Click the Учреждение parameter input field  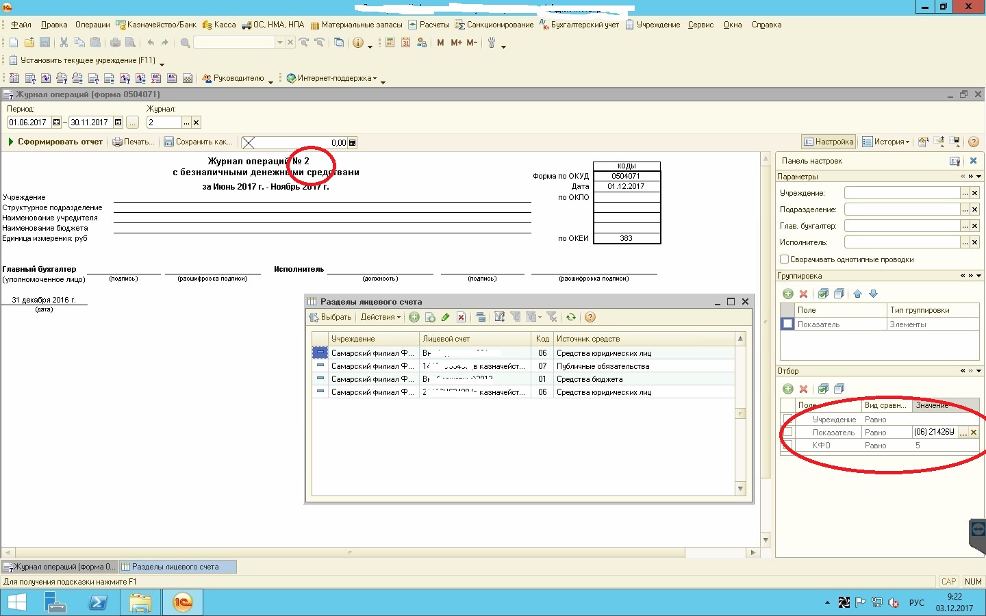902,193
